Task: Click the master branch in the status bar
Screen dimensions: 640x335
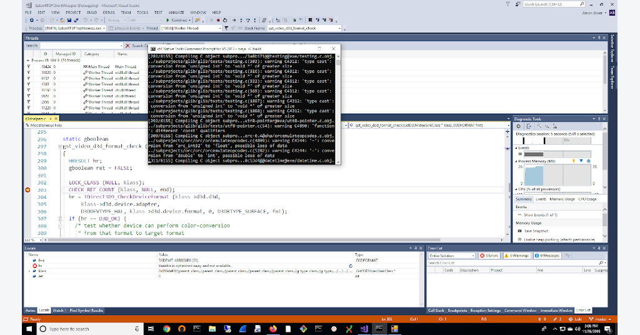Action: coord(599,319)
